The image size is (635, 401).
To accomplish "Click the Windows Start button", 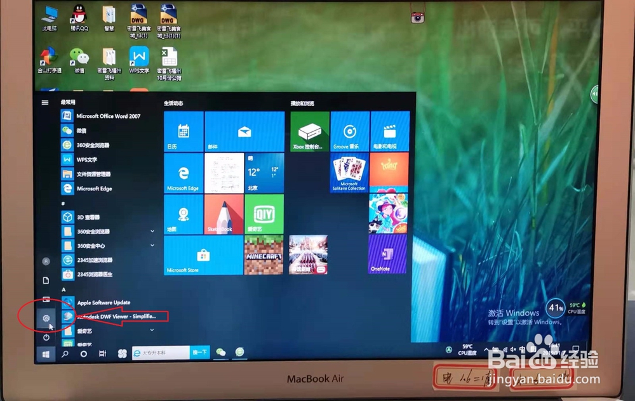I will point(46,353).
